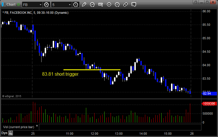Screen dimensions: 218x137
Task: Click the green symbol-link circle icon
Action: click(18, 5)
